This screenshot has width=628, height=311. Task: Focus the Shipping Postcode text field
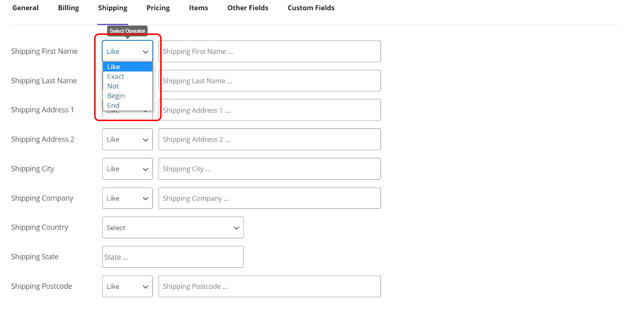click(x=269, y=287)
